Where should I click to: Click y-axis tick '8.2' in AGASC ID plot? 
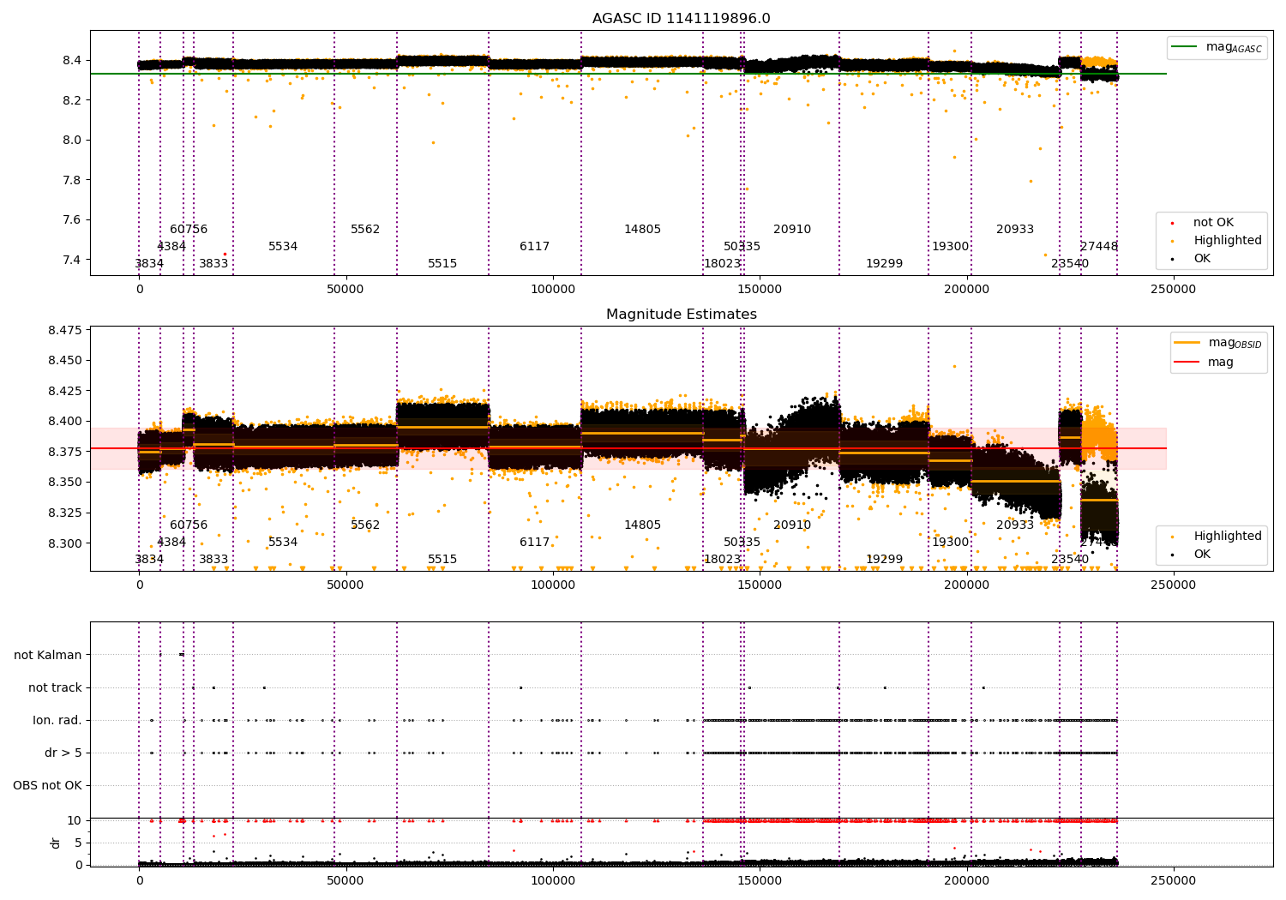(x=72, y=100)
